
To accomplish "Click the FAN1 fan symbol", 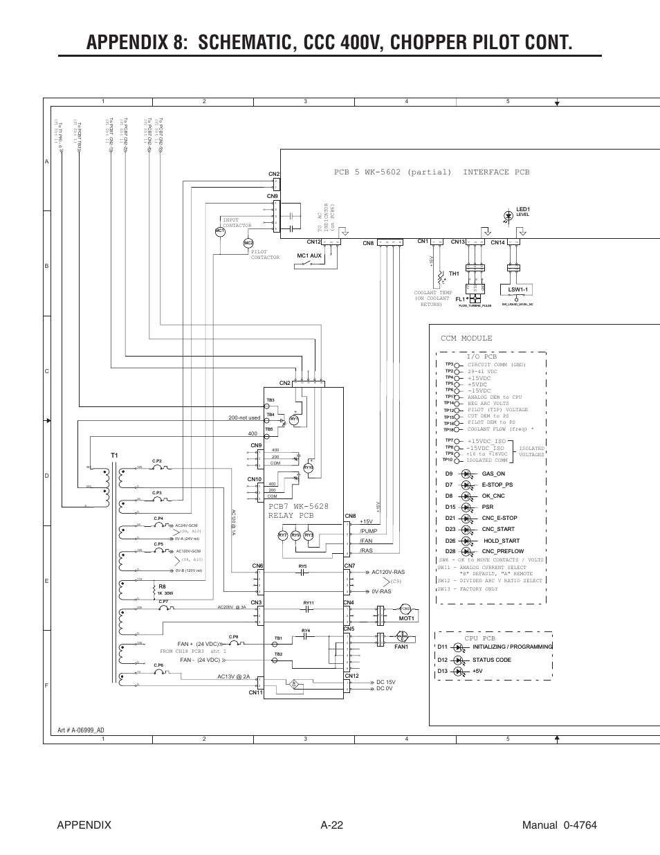I will click(403, 636).
